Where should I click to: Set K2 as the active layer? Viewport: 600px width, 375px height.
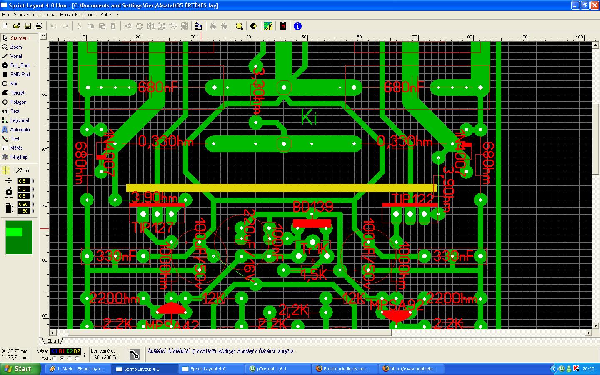click(70, 358)
